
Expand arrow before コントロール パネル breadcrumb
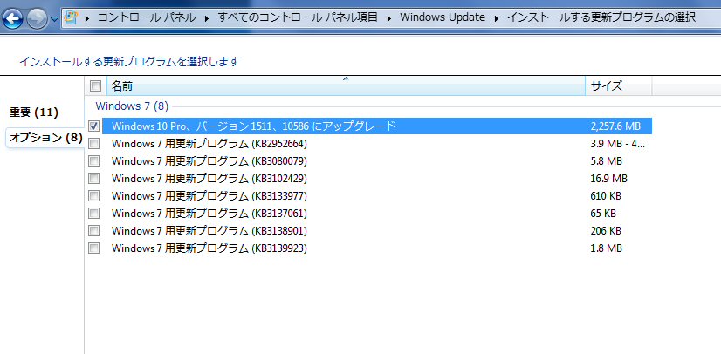(87, 18)
